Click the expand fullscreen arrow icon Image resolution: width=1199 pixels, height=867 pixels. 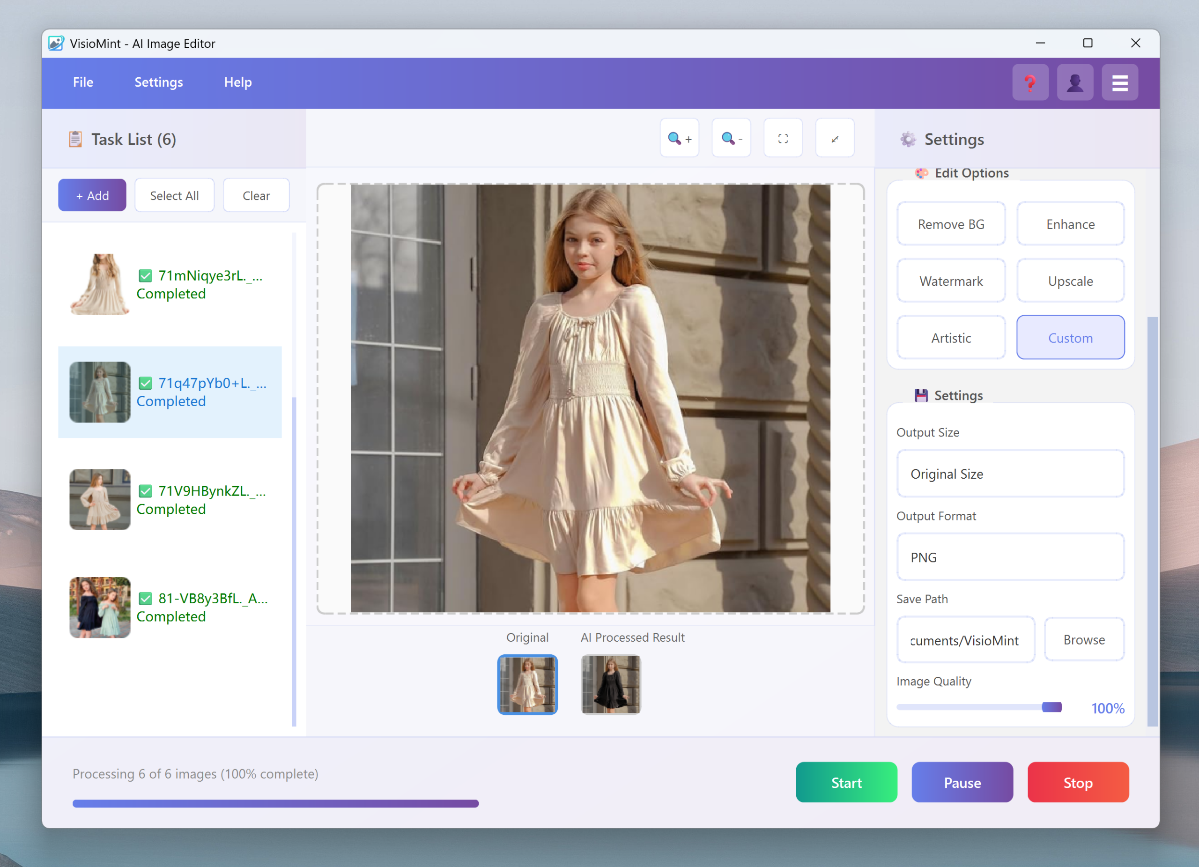(x=835, y=139)
